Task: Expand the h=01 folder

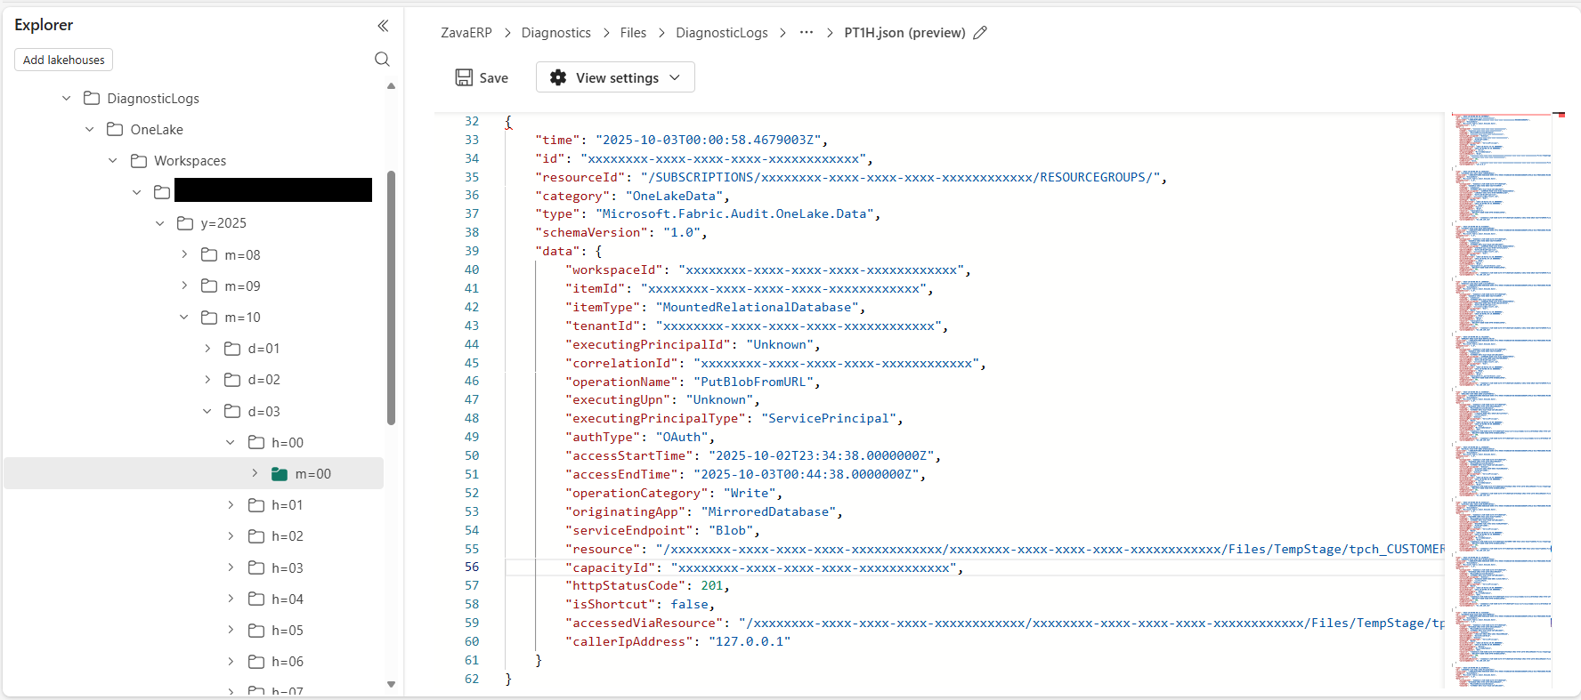Action: click(231, 505)
